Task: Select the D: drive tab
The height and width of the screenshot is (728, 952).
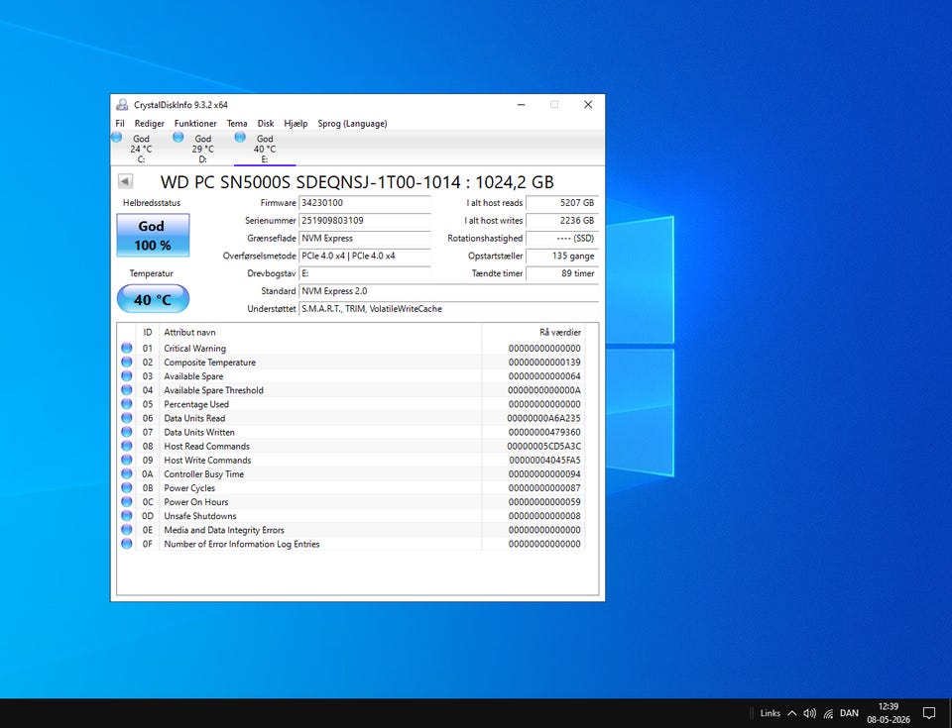Action: tap(202, 148)
